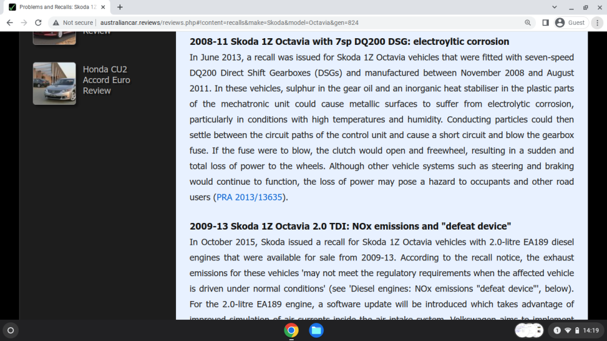The width and height of the screenshot is (607, 341).
Task: Open Chrome's three-dot menu
Action: point(597,23)
